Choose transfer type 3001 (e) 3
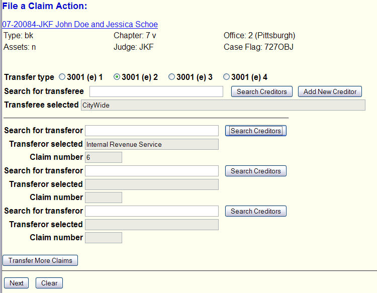Viewport: 377px width, 293px height. 171,77
